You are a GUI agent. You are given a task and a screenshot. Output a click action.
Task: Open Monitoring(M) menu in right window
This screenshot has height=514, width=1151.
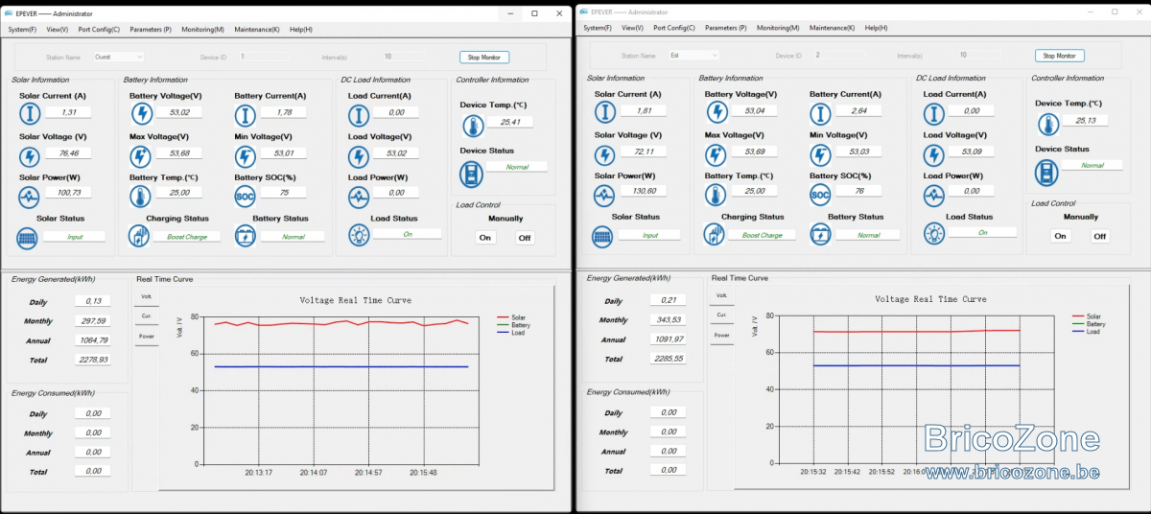click(x=778, y=28)
